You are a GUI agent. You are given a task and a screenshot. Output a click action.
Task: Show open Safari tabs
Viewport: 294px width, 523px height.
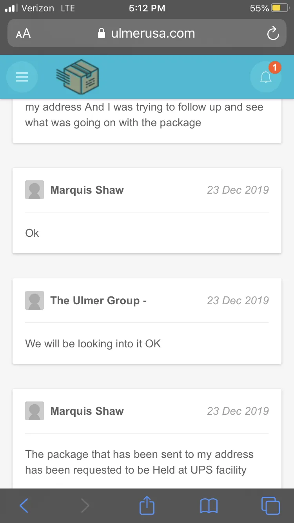pos(270,506)
